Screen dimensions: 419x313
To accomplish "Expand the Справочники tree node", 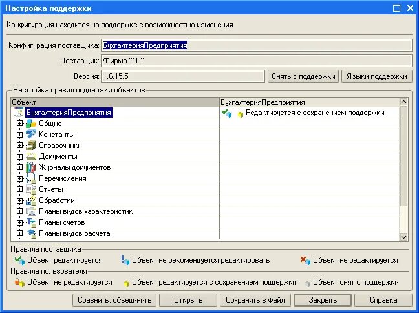I will 19,146.
